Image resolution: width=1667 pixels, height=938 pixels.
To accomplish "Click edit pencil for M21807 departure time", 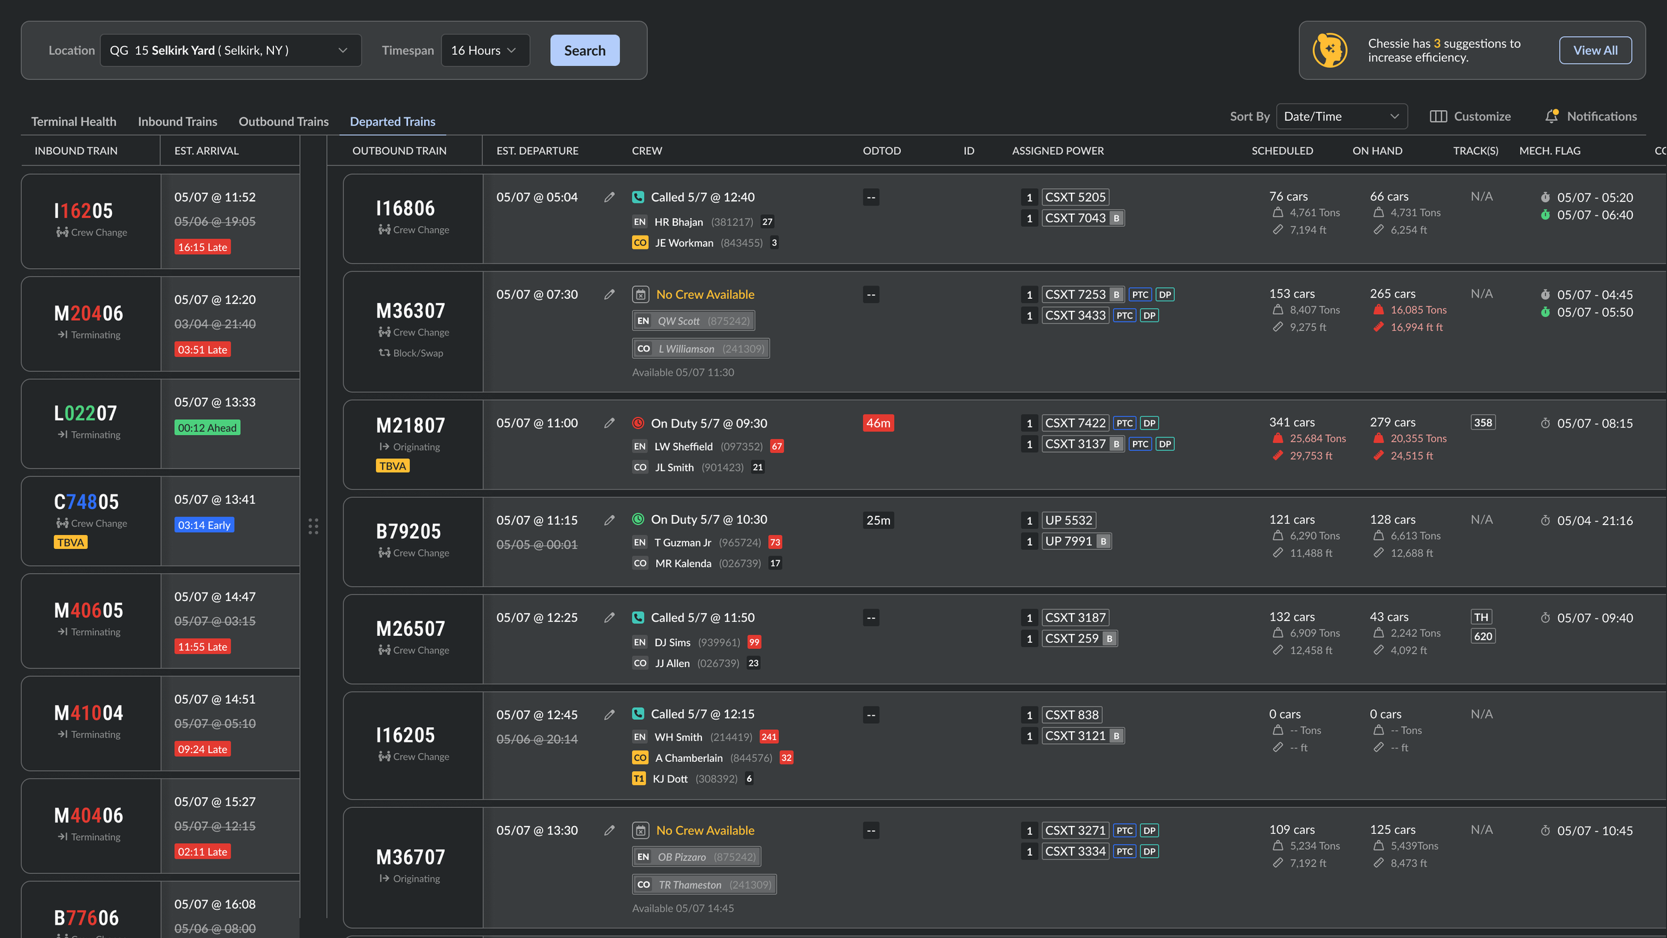I will point(609,423).
